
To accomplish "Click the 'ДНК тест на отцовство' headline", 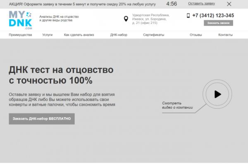I will pyautogui.click(x=61, y=75).
